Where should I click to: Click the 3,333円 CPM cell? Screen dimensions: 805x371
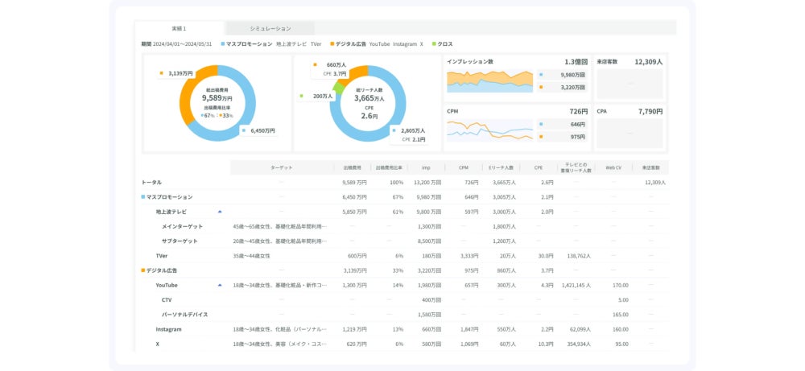click(x=470, y=256)
